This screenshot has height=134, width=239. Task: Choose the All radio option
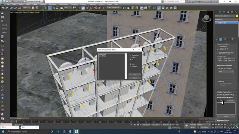[x=131, y=60]
